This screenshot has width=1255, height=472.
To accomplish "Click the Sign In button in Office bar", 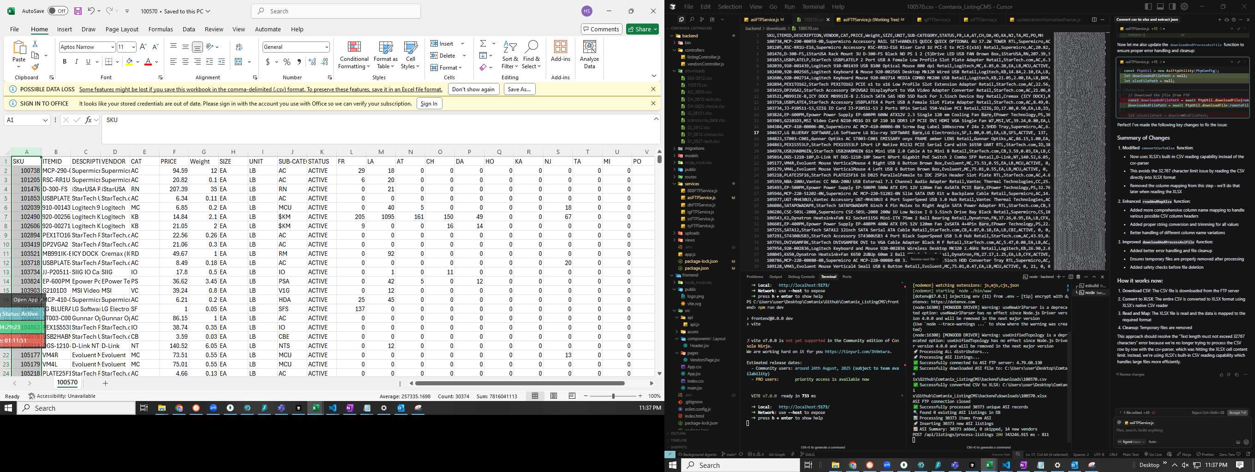I will [x=429, y=103].
